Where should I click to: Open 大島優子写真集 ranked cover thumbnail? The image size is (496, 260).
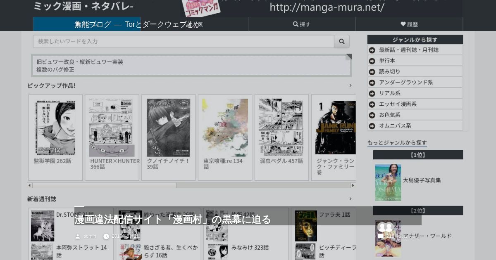coord(388,182)
